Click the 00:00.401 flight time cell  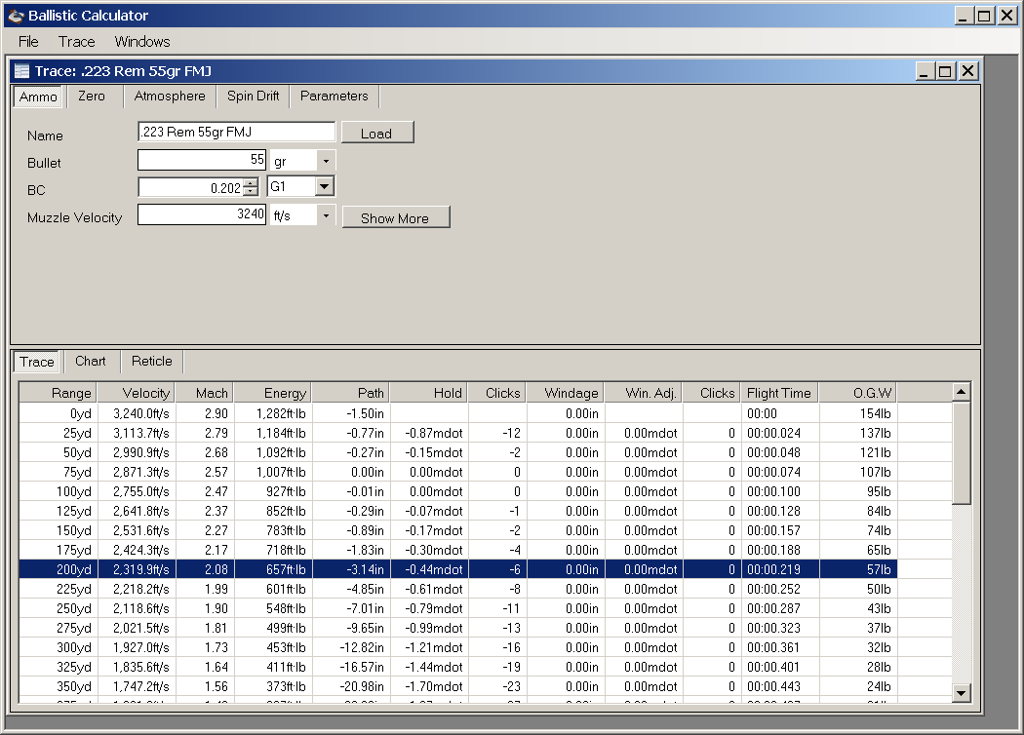click(780, 667)
